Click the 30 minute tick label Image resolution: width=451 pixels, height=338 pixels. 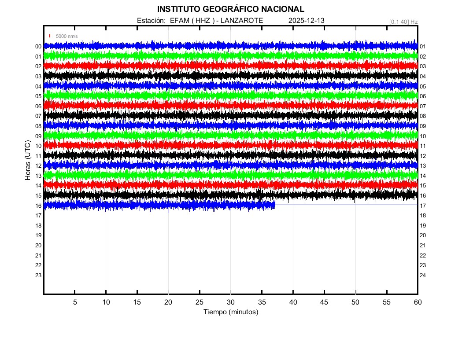tap(230, 302)
